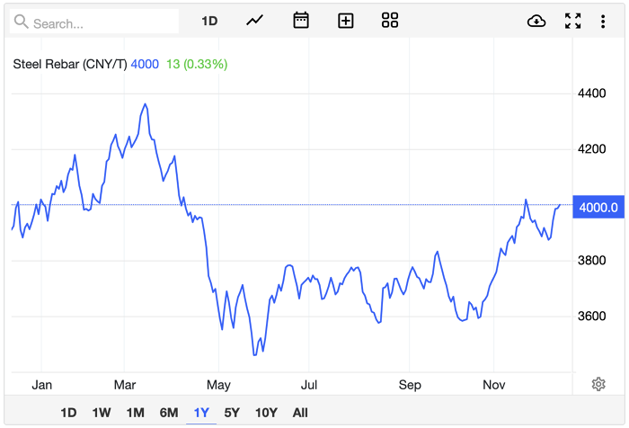
Task: Open the four-square grid layout icon
Action: pyautogui.click(x=390, y=20)
